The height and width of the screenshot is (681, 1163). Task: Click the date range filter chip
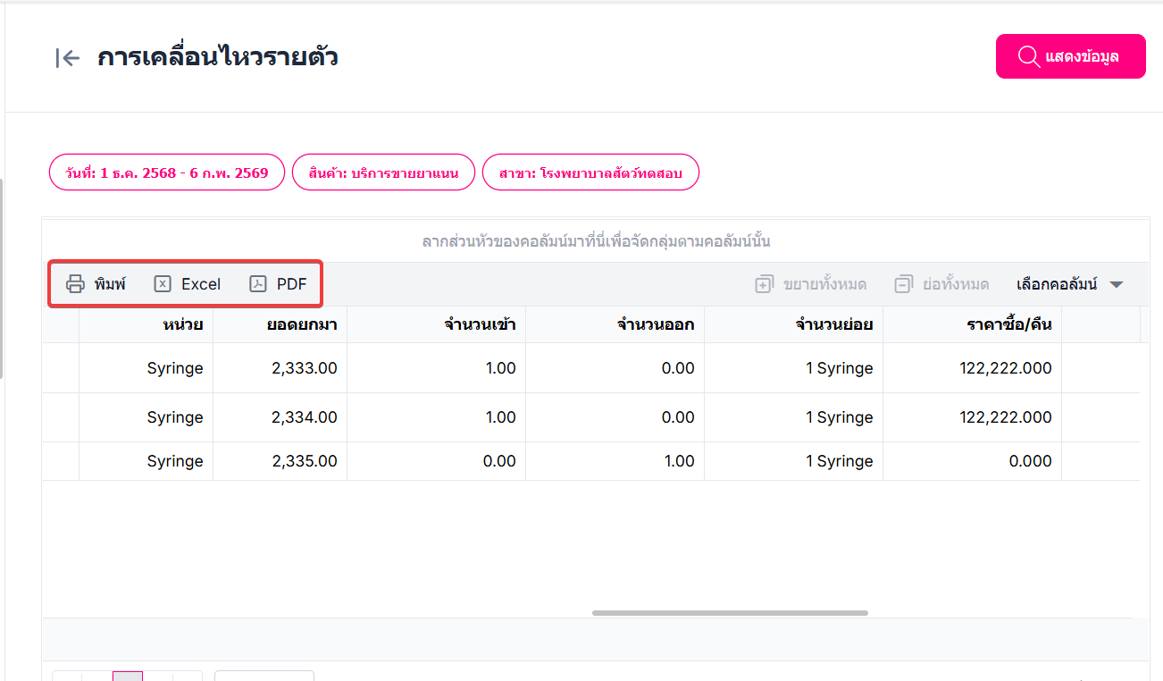point(166,172)
